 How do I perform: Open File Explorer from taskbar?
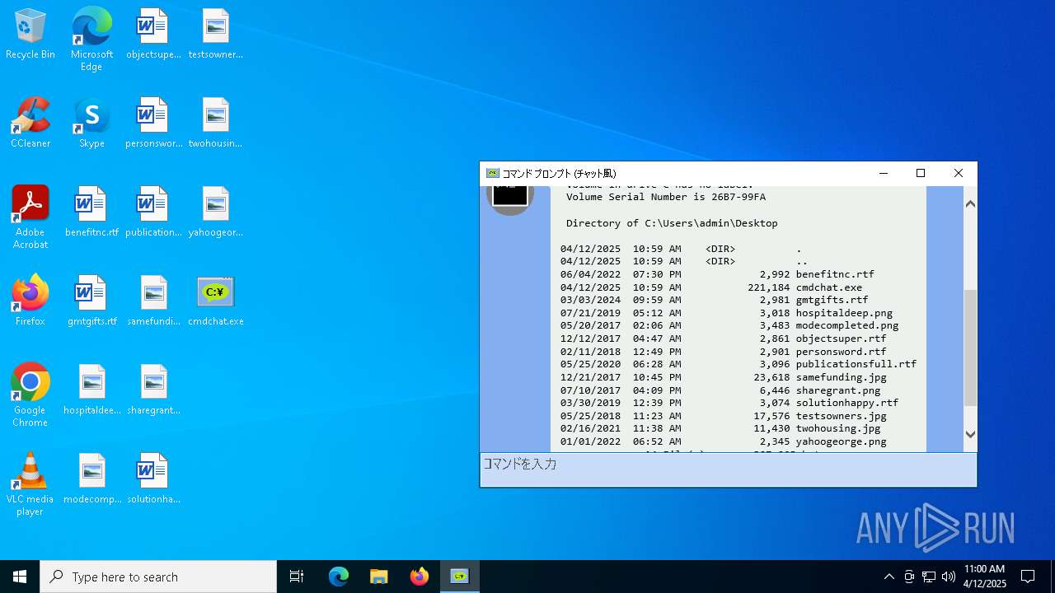379,577
